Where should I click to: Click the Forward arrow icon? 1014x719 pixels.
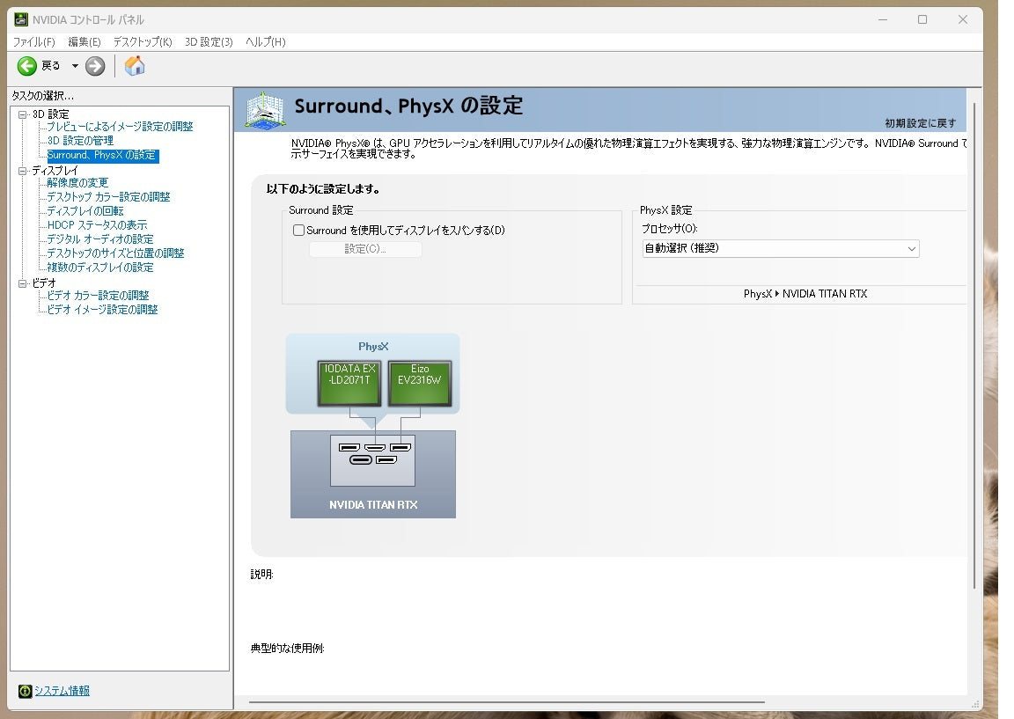click(95, 66)
